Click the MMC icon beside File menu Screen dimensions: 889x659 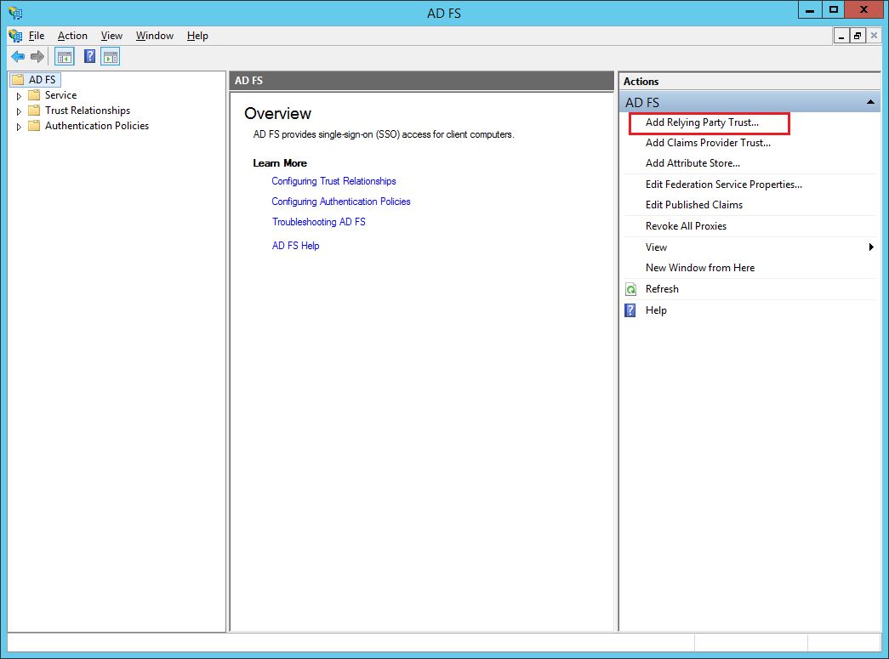click(x=15, y=36)
